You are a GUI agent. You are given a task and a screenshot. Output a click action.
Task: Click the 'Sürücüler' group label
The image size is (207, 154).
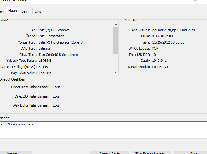tap(132, 20)
